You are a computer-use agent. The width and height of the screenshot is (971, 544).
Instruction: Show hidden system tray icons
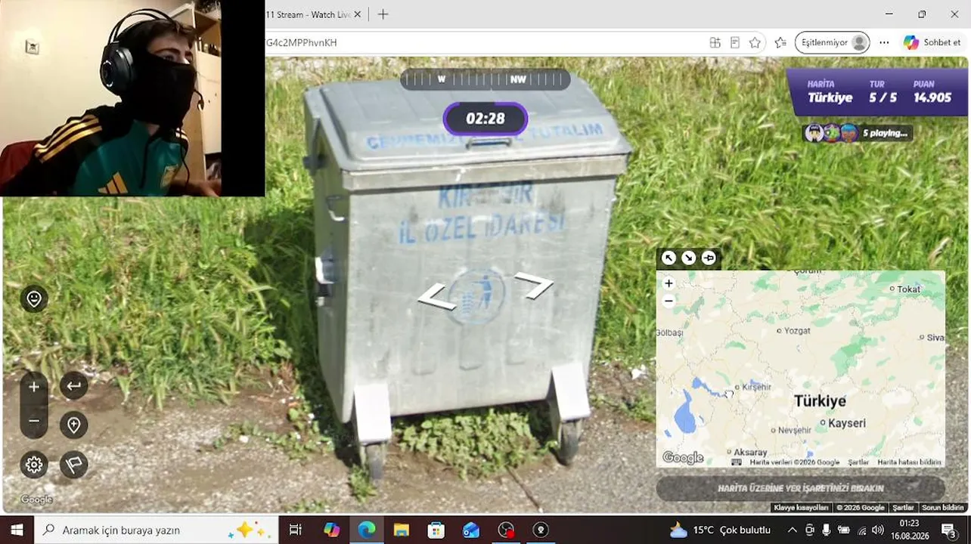click(792, 530)
